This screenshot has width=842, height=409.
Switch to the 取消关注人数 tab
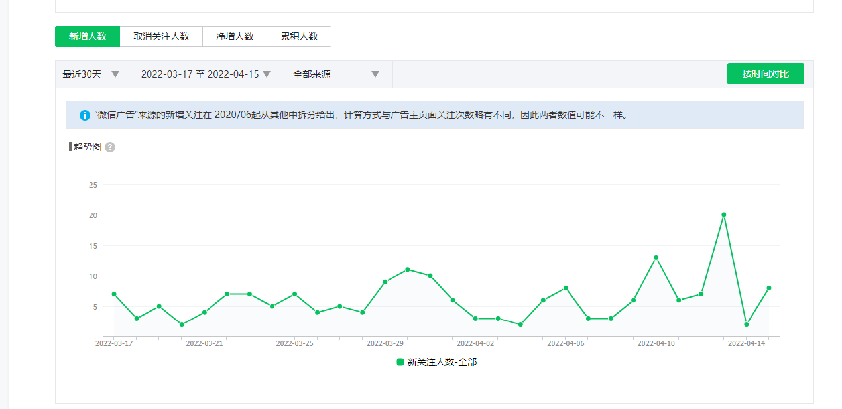pyautogui.click(x=161, y=36)
